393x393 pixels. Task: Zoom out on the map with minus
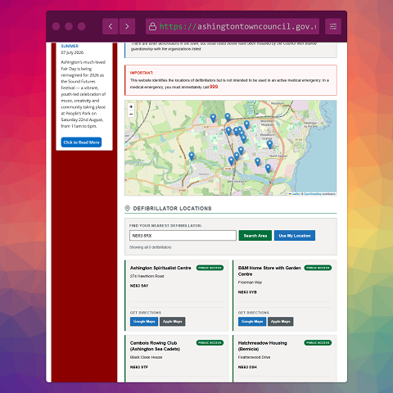pyautogui.click(x=131, y=114)
